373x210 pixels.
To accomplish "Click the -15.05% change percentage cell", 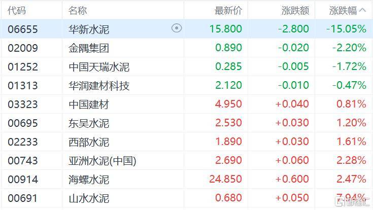I will (x=346, y=29).
